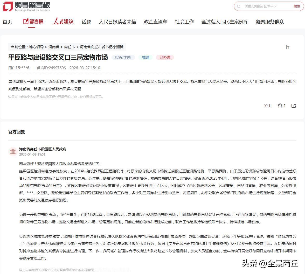Toggle 关注 to follow this message
Image resolution: width=305 pixels, height=274 pixels.
point(267,106)
